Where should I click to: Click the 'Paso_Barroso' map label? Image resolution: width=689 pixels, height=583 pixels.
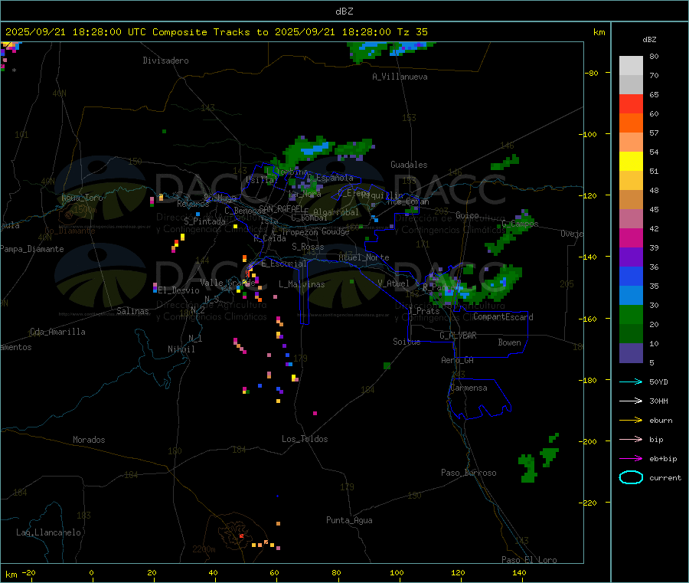pyautogui.click(x=469, y=473)
